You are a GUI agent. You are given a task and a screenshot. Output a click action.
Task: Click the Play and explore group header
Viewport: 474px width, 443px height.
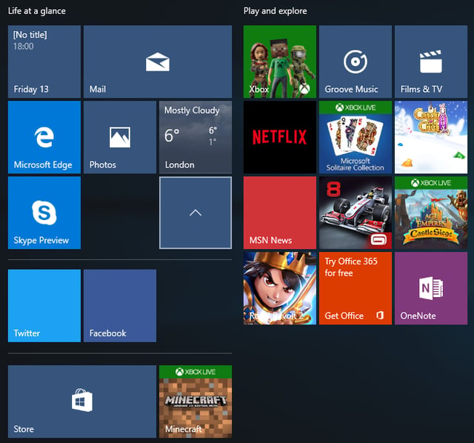[x=276, y=11]
